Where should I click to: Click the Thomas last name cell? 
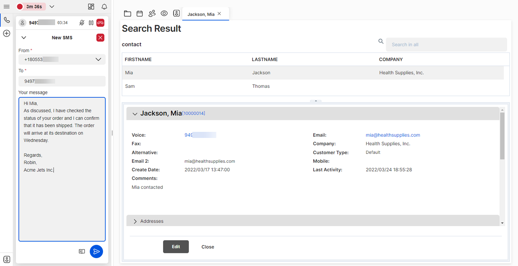point(261,86)
